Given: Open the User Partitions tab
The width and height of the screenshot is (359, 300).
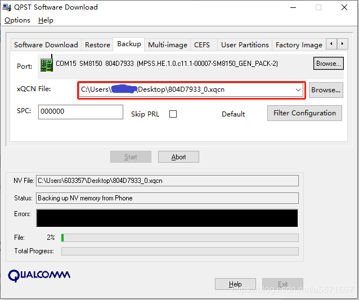Looking at the screenshot, I should tap(245, 44).
